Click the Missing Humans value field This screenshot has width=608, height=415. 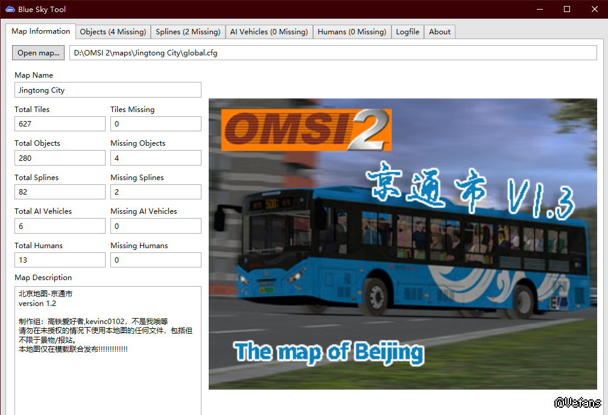click(156, 260)
